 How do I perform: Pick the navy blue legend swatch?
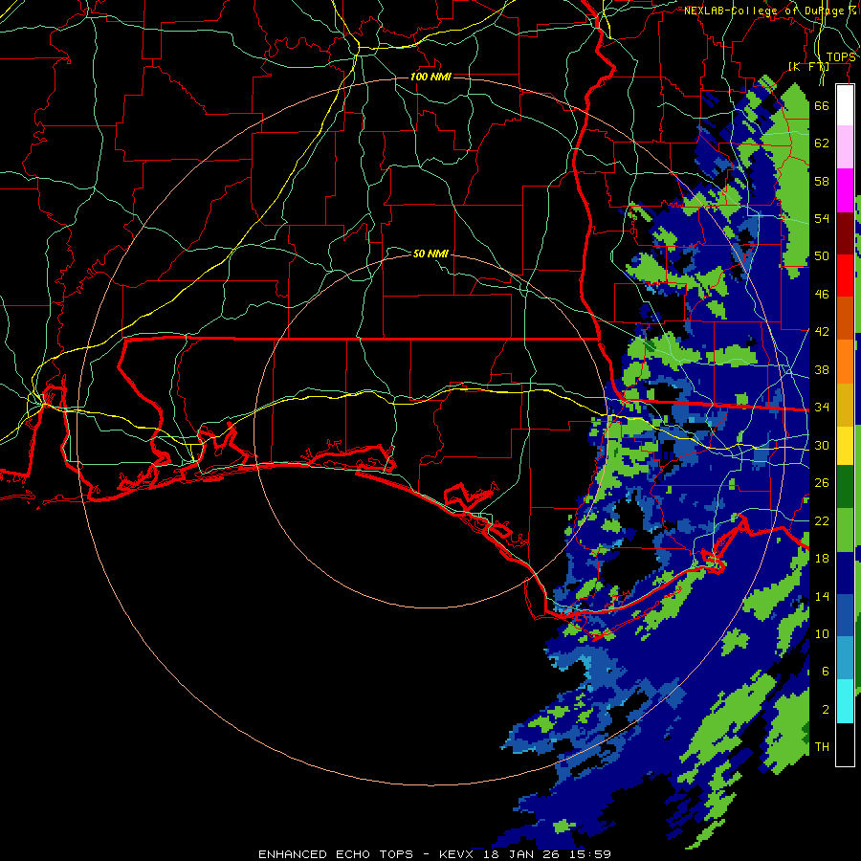tap(845, 574)
